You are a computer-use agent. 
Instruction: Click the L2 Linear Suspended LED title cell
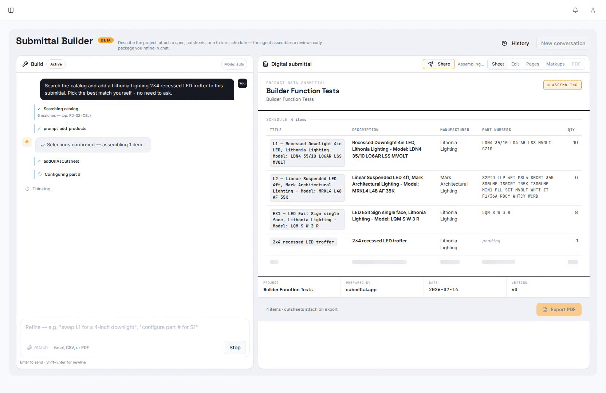pos(307,188)
